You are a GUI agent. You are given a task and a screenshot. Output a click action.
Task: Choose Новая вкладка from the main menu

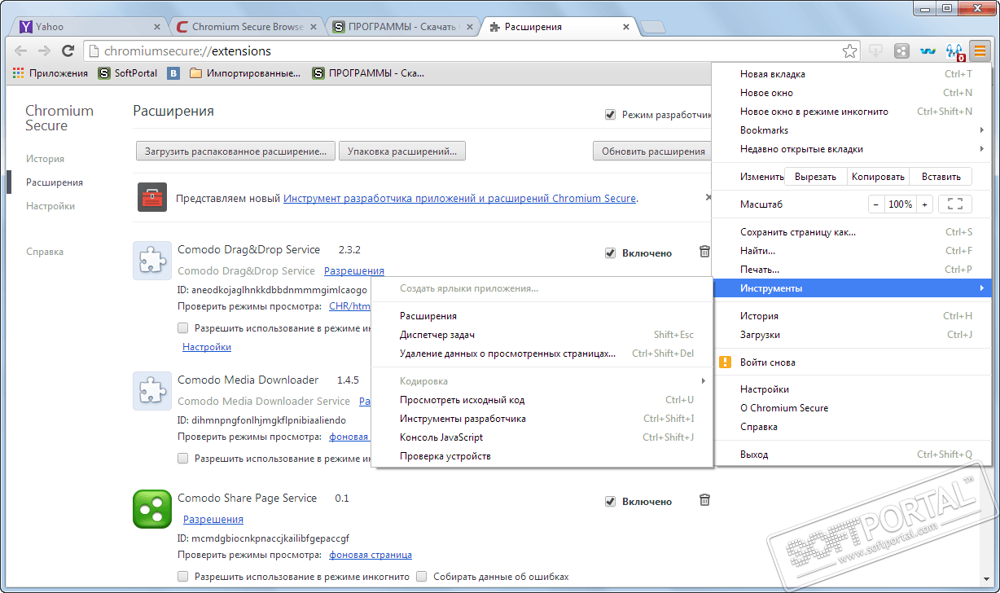tap(852, 74)
